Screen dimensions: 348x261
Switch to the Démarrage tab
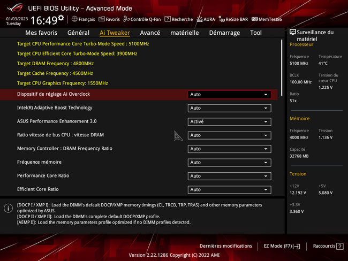coord(224,33)
